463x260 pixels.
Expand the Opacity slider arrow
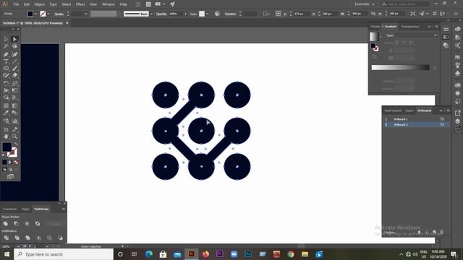click(185, 14)
